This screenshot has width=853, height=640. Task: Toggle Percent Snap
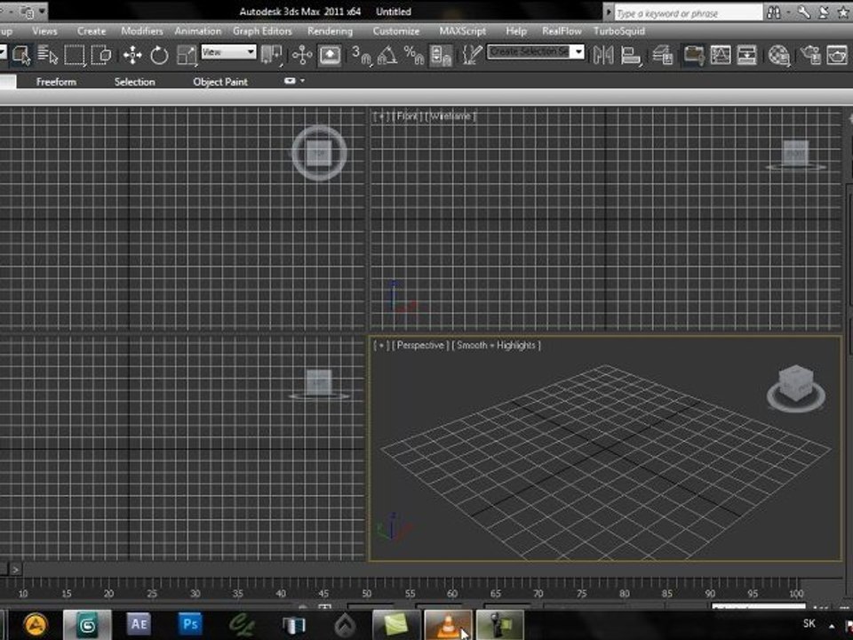point(414,55)
